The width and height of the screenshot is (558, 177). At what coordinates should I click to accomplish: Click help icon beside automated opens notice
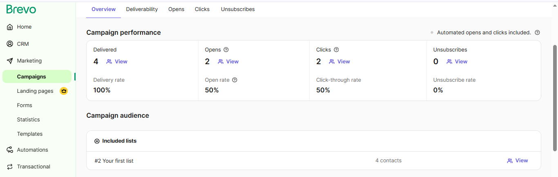pyautogui.click(x=537, y=33)
